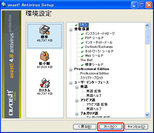
Task: Toggle the 標準シールド checkmark
Action: [82, 65]
